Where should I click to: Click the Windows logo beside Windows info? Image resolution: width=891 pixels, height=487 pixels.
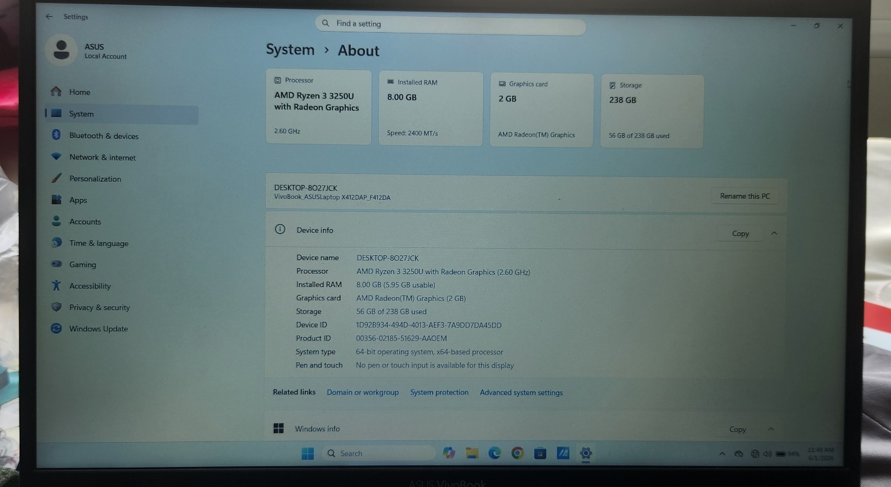coord(279,428)
